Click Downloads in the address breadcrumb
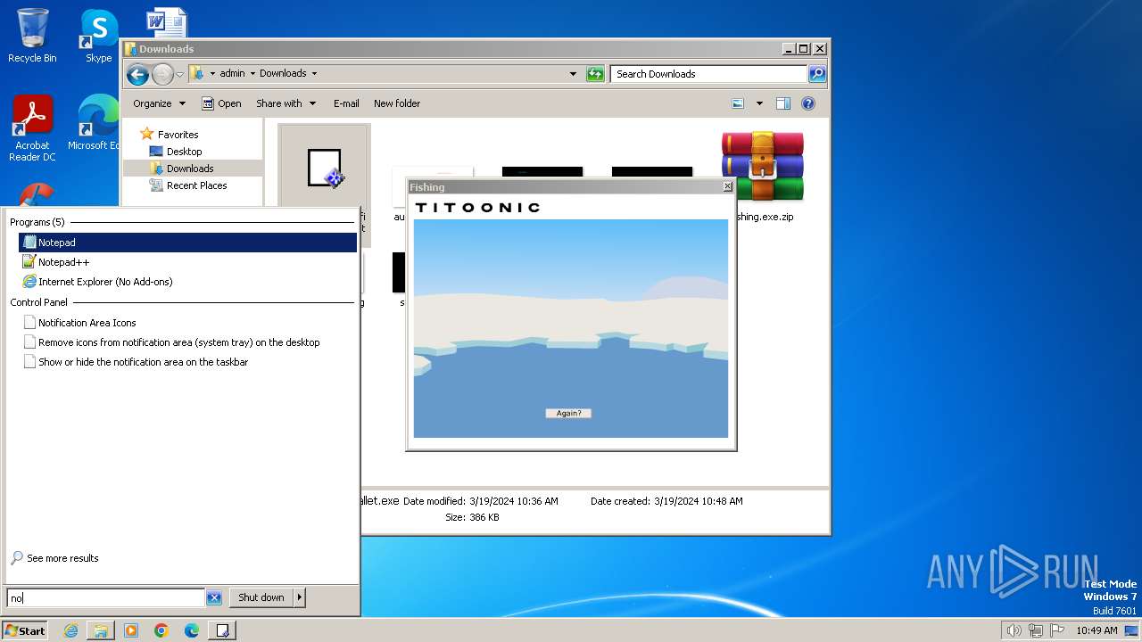Viewport: 1142px width, 642px height. click(x=283, y=74)
